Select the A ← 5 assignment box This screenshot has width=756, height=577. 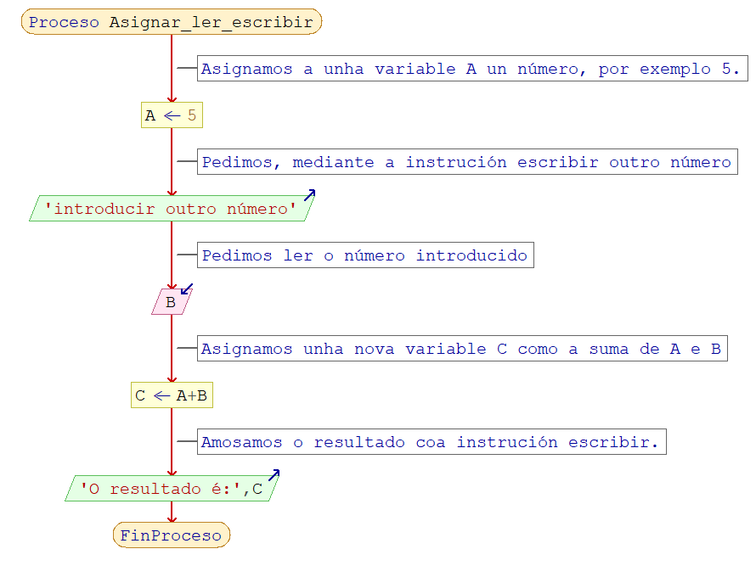[x=172, y=115]
